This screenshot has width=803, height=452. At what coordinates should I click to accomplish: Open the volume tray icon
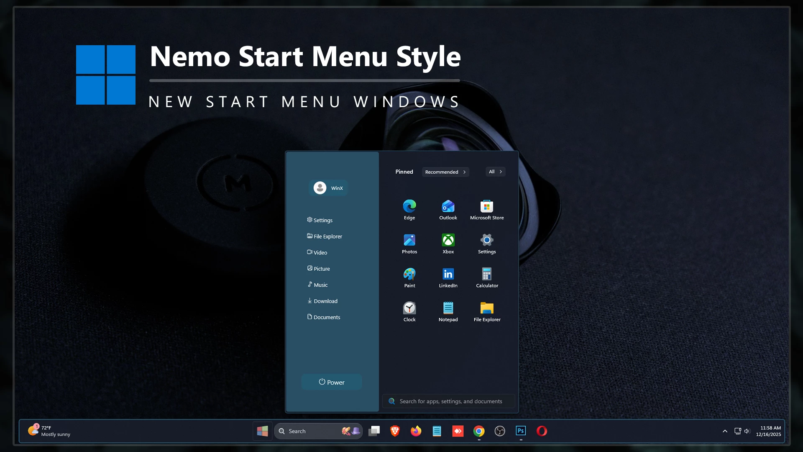[x=747, y=431]
